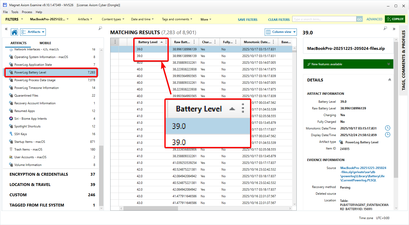Open Battery Level column options menu
This screenshot has height=225, width=409.
tap(166, 42)
